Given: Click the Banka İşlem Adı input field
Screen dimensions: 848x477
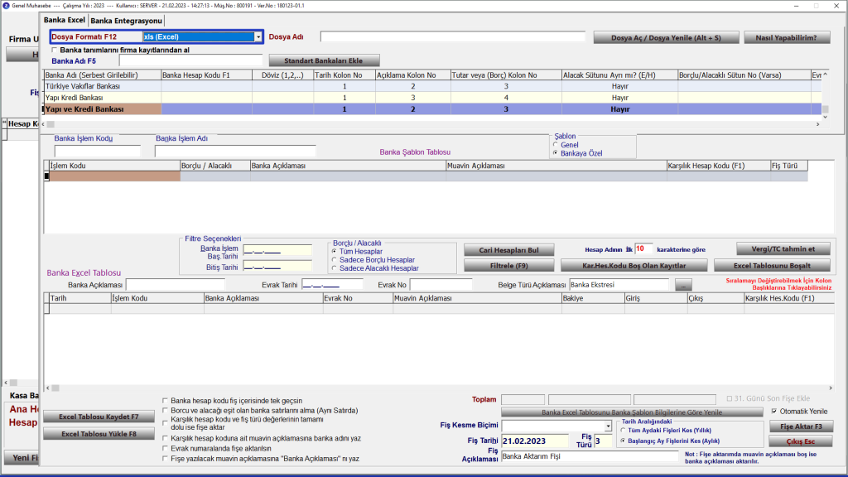Looking at the screenshot, I should 235,151.
